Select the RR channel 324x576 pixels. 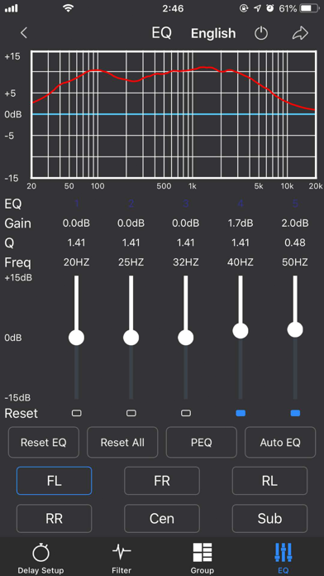pyautogui.click(x=54, y=518)
